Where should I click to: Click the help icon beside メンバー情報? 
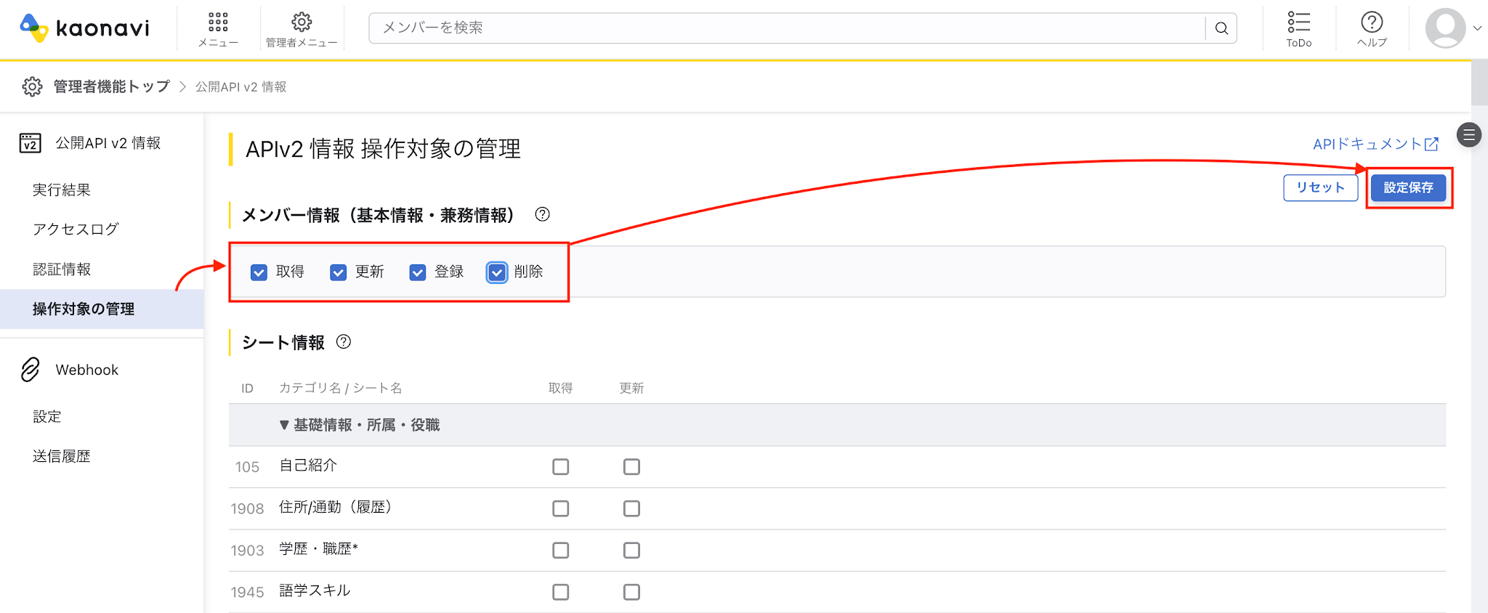(542, 214)
